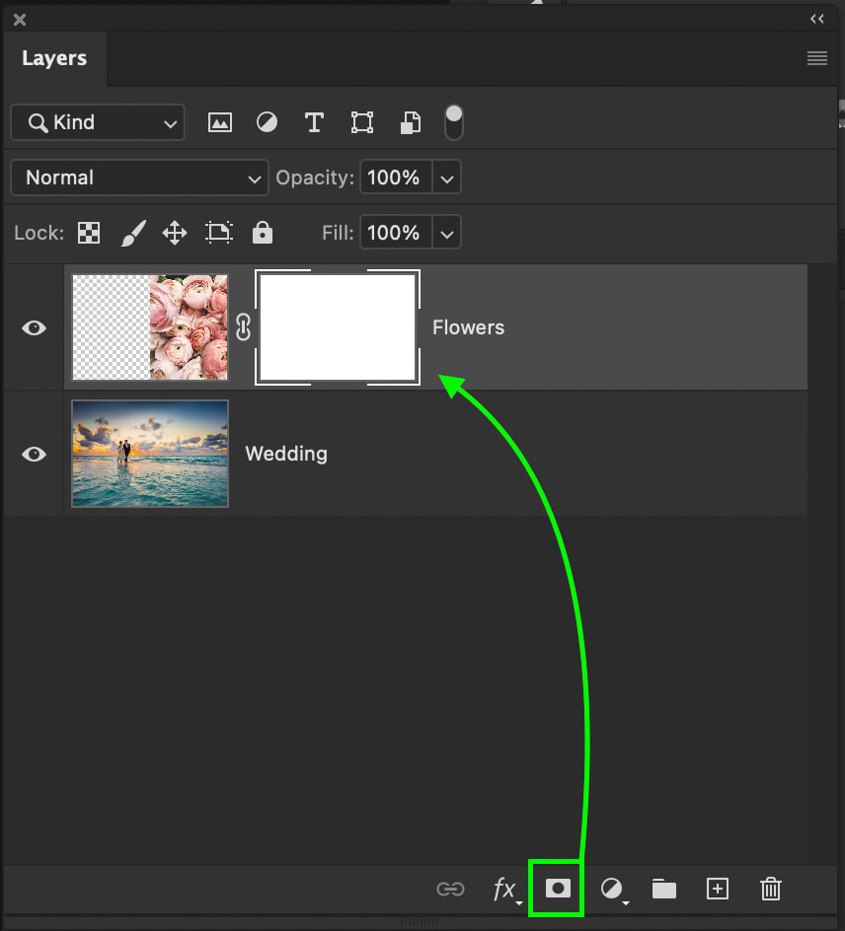This screenshot has height=931, width=845.
Task: Unlink mask from Flowers layer chain icon
Action: (x=243, y=327)
